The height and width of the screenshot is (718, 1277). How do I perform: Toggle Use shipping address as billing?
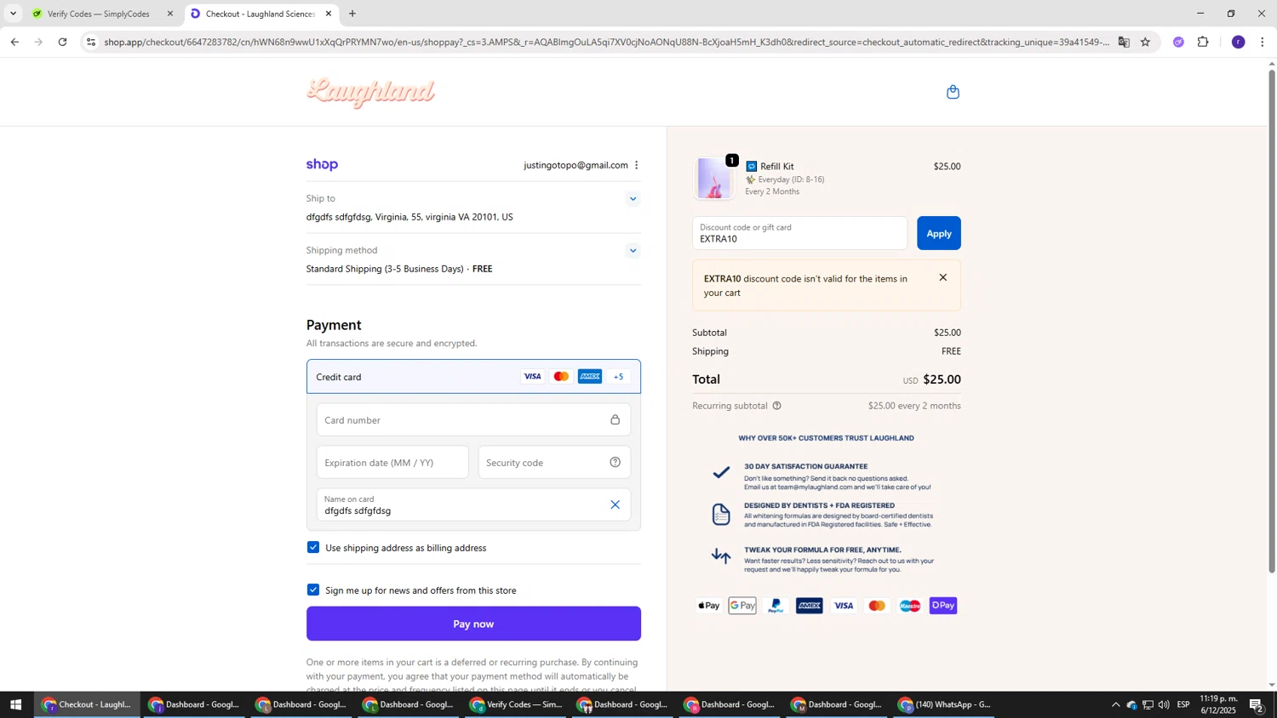coord(313,548)
